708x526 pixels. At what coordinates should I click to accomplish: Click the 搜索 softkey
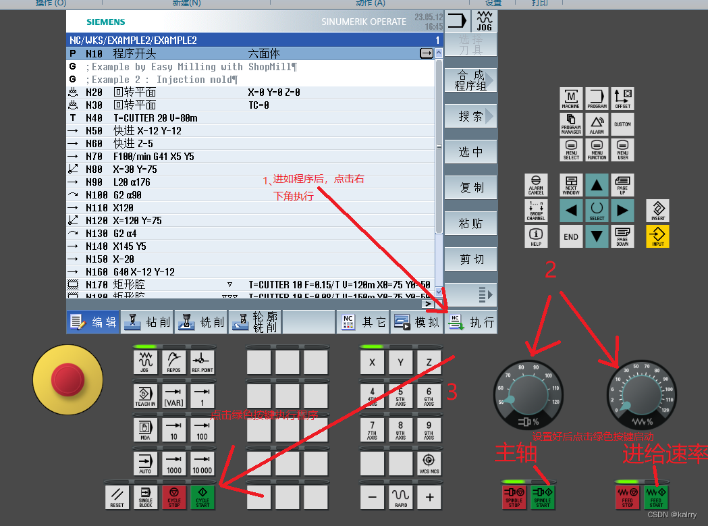[470, 116]
